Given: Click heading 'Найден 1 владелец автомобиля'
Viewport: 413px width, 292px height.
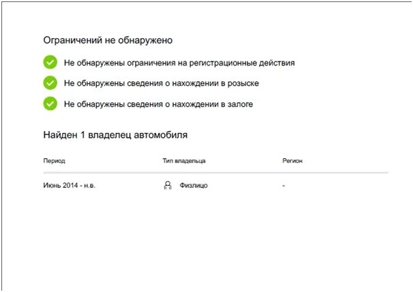Looking at the screenshot, I should point(115,135).
